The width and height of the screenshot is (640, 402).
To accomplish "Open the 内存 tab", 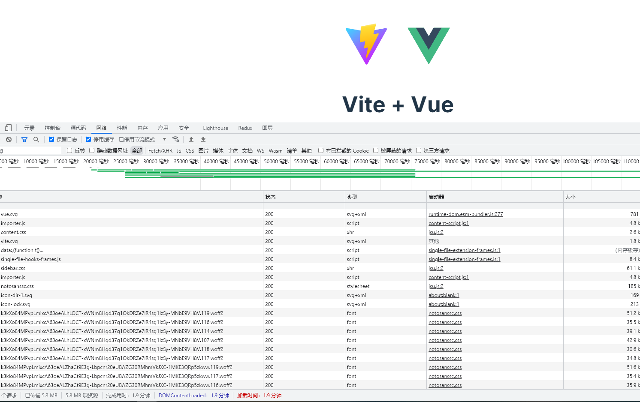I will click(x=142, y=128).
